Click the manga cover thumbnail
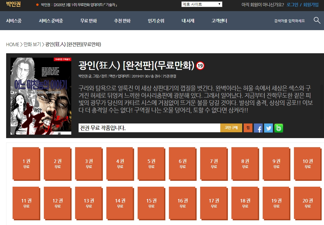The image size is (324, 225). pos(41,96)
